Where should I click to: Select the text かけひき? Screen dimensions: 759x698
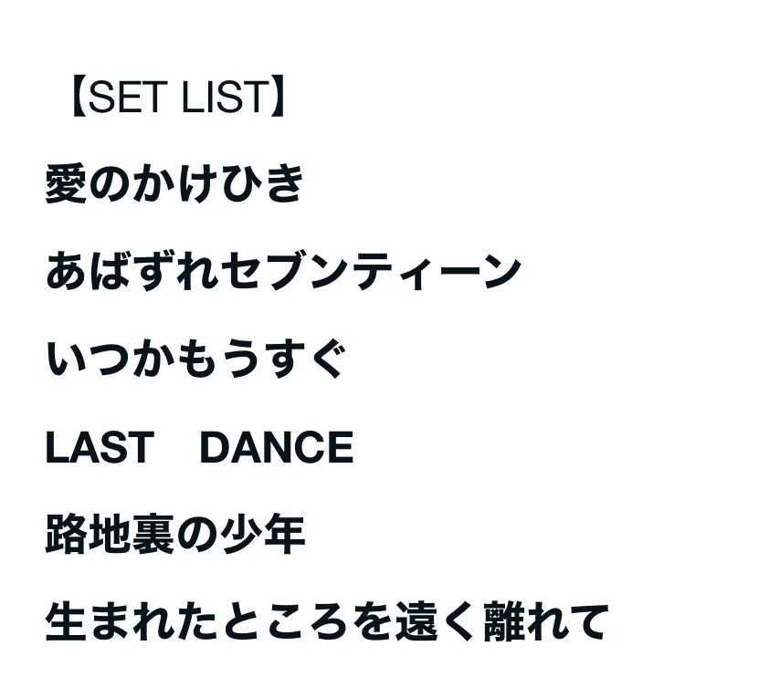[218, 183]
